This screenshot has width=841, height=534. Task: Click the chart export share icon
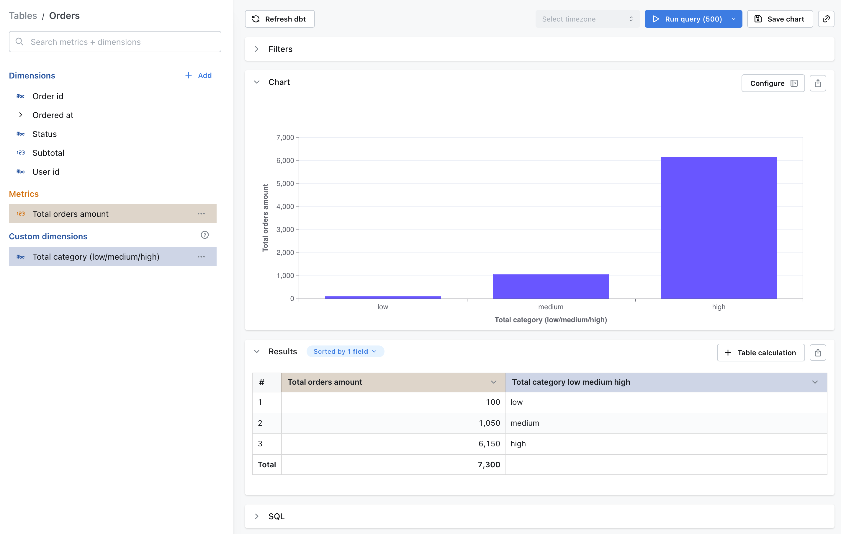click(818, 83)
